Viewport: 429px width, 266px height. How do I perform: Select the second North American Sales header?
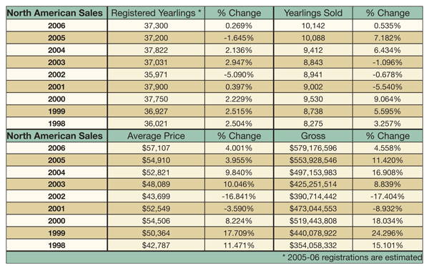point(55,136)
